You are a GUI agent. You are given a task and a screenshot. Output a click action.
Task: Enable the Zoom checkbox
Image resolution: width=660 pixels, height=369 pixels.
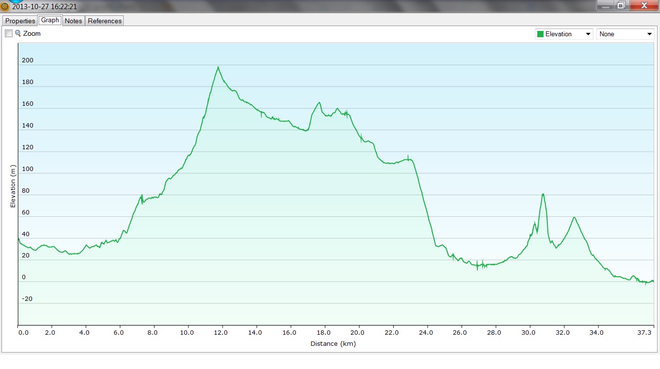pyautogui.click(x=9, y=33)
